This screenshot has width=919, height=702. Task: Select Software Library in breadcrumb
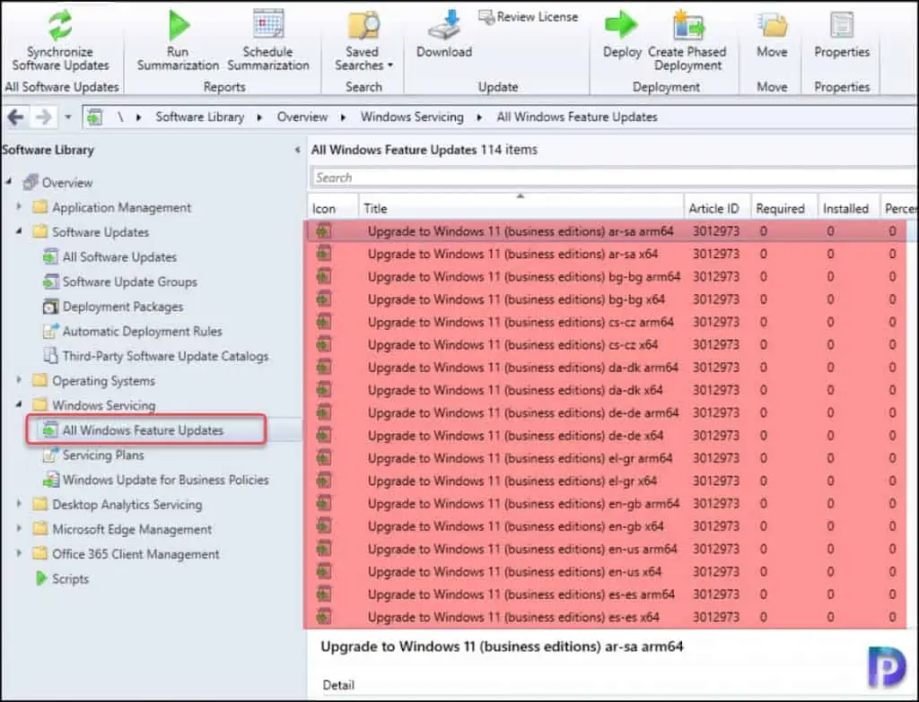pyautogui.click(x=200, y=117)
